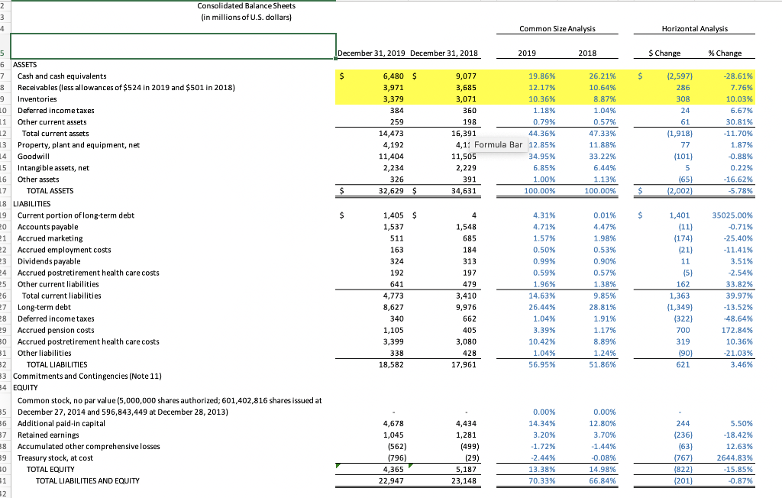Click the highlighted yellow cell showing 6,480
The image size is (782, 498).
(x=389, y=76)
